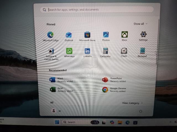Click the Windows Start button on taskbar

click(x=57, y=122)
